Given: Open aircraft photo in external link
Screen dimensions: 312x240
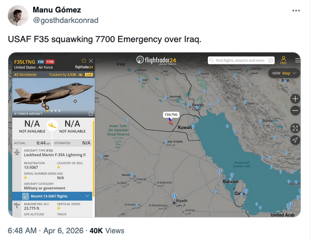Looking at the screenshot, I should pyautogui.click(x=91, y=113).
